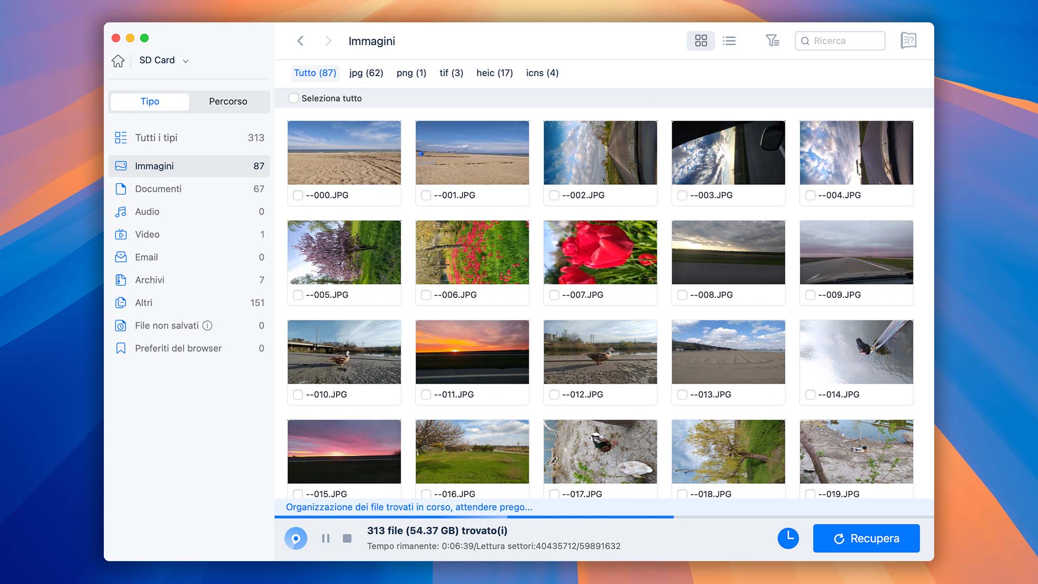
Task: Pause the ongoing scan
Action: pyautogui.click(x=326, y=539)
